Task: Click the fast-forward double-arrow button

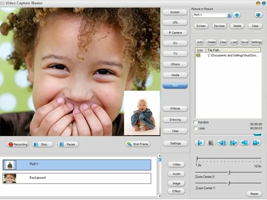Action: (256, 143)
